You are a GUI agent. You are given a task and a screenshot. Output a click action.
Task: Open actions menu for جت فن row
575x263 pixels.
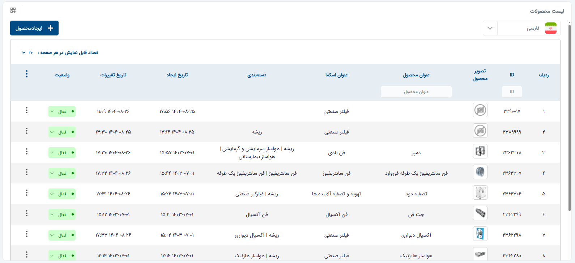[x=27, y=213]
